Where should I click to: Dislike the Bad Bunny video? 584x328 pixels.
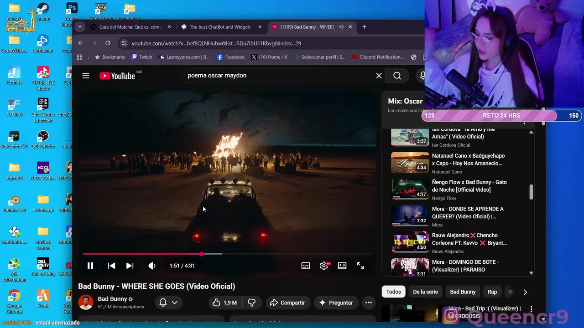coord(251,302)
